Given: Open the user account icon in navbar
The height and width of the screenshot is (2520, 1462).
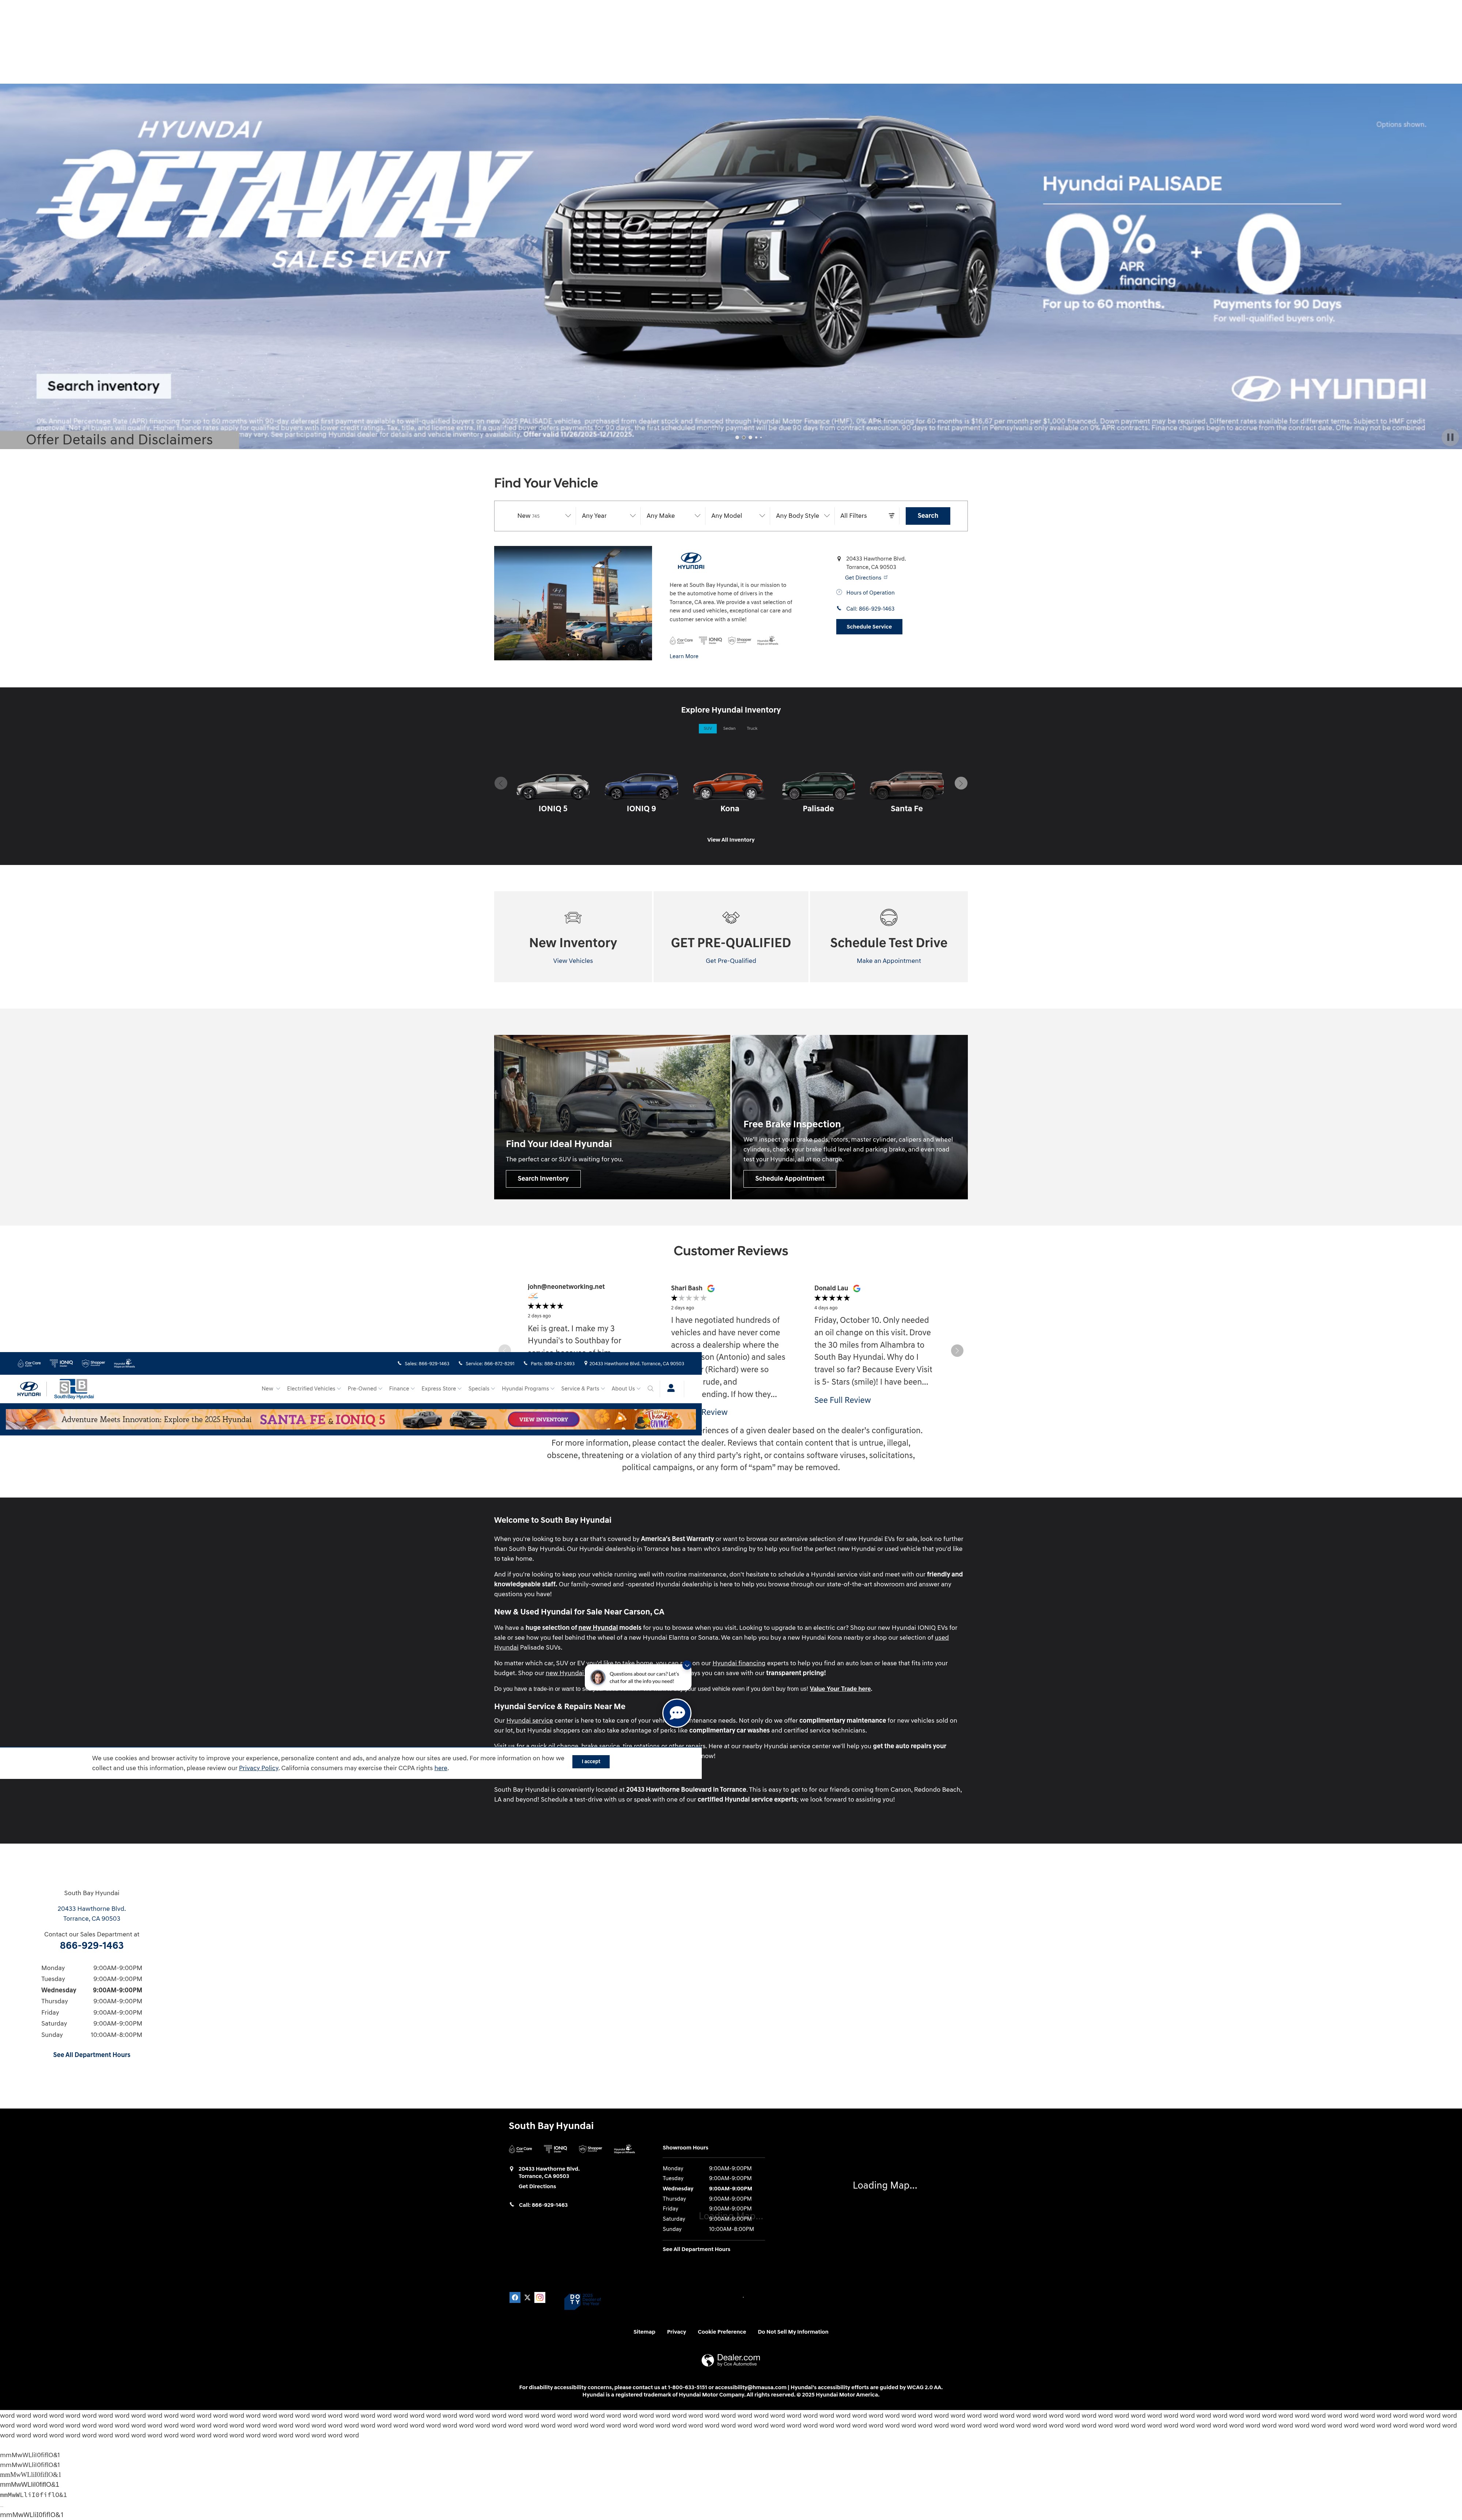Looking at the screenshot, I should 671,1388.
